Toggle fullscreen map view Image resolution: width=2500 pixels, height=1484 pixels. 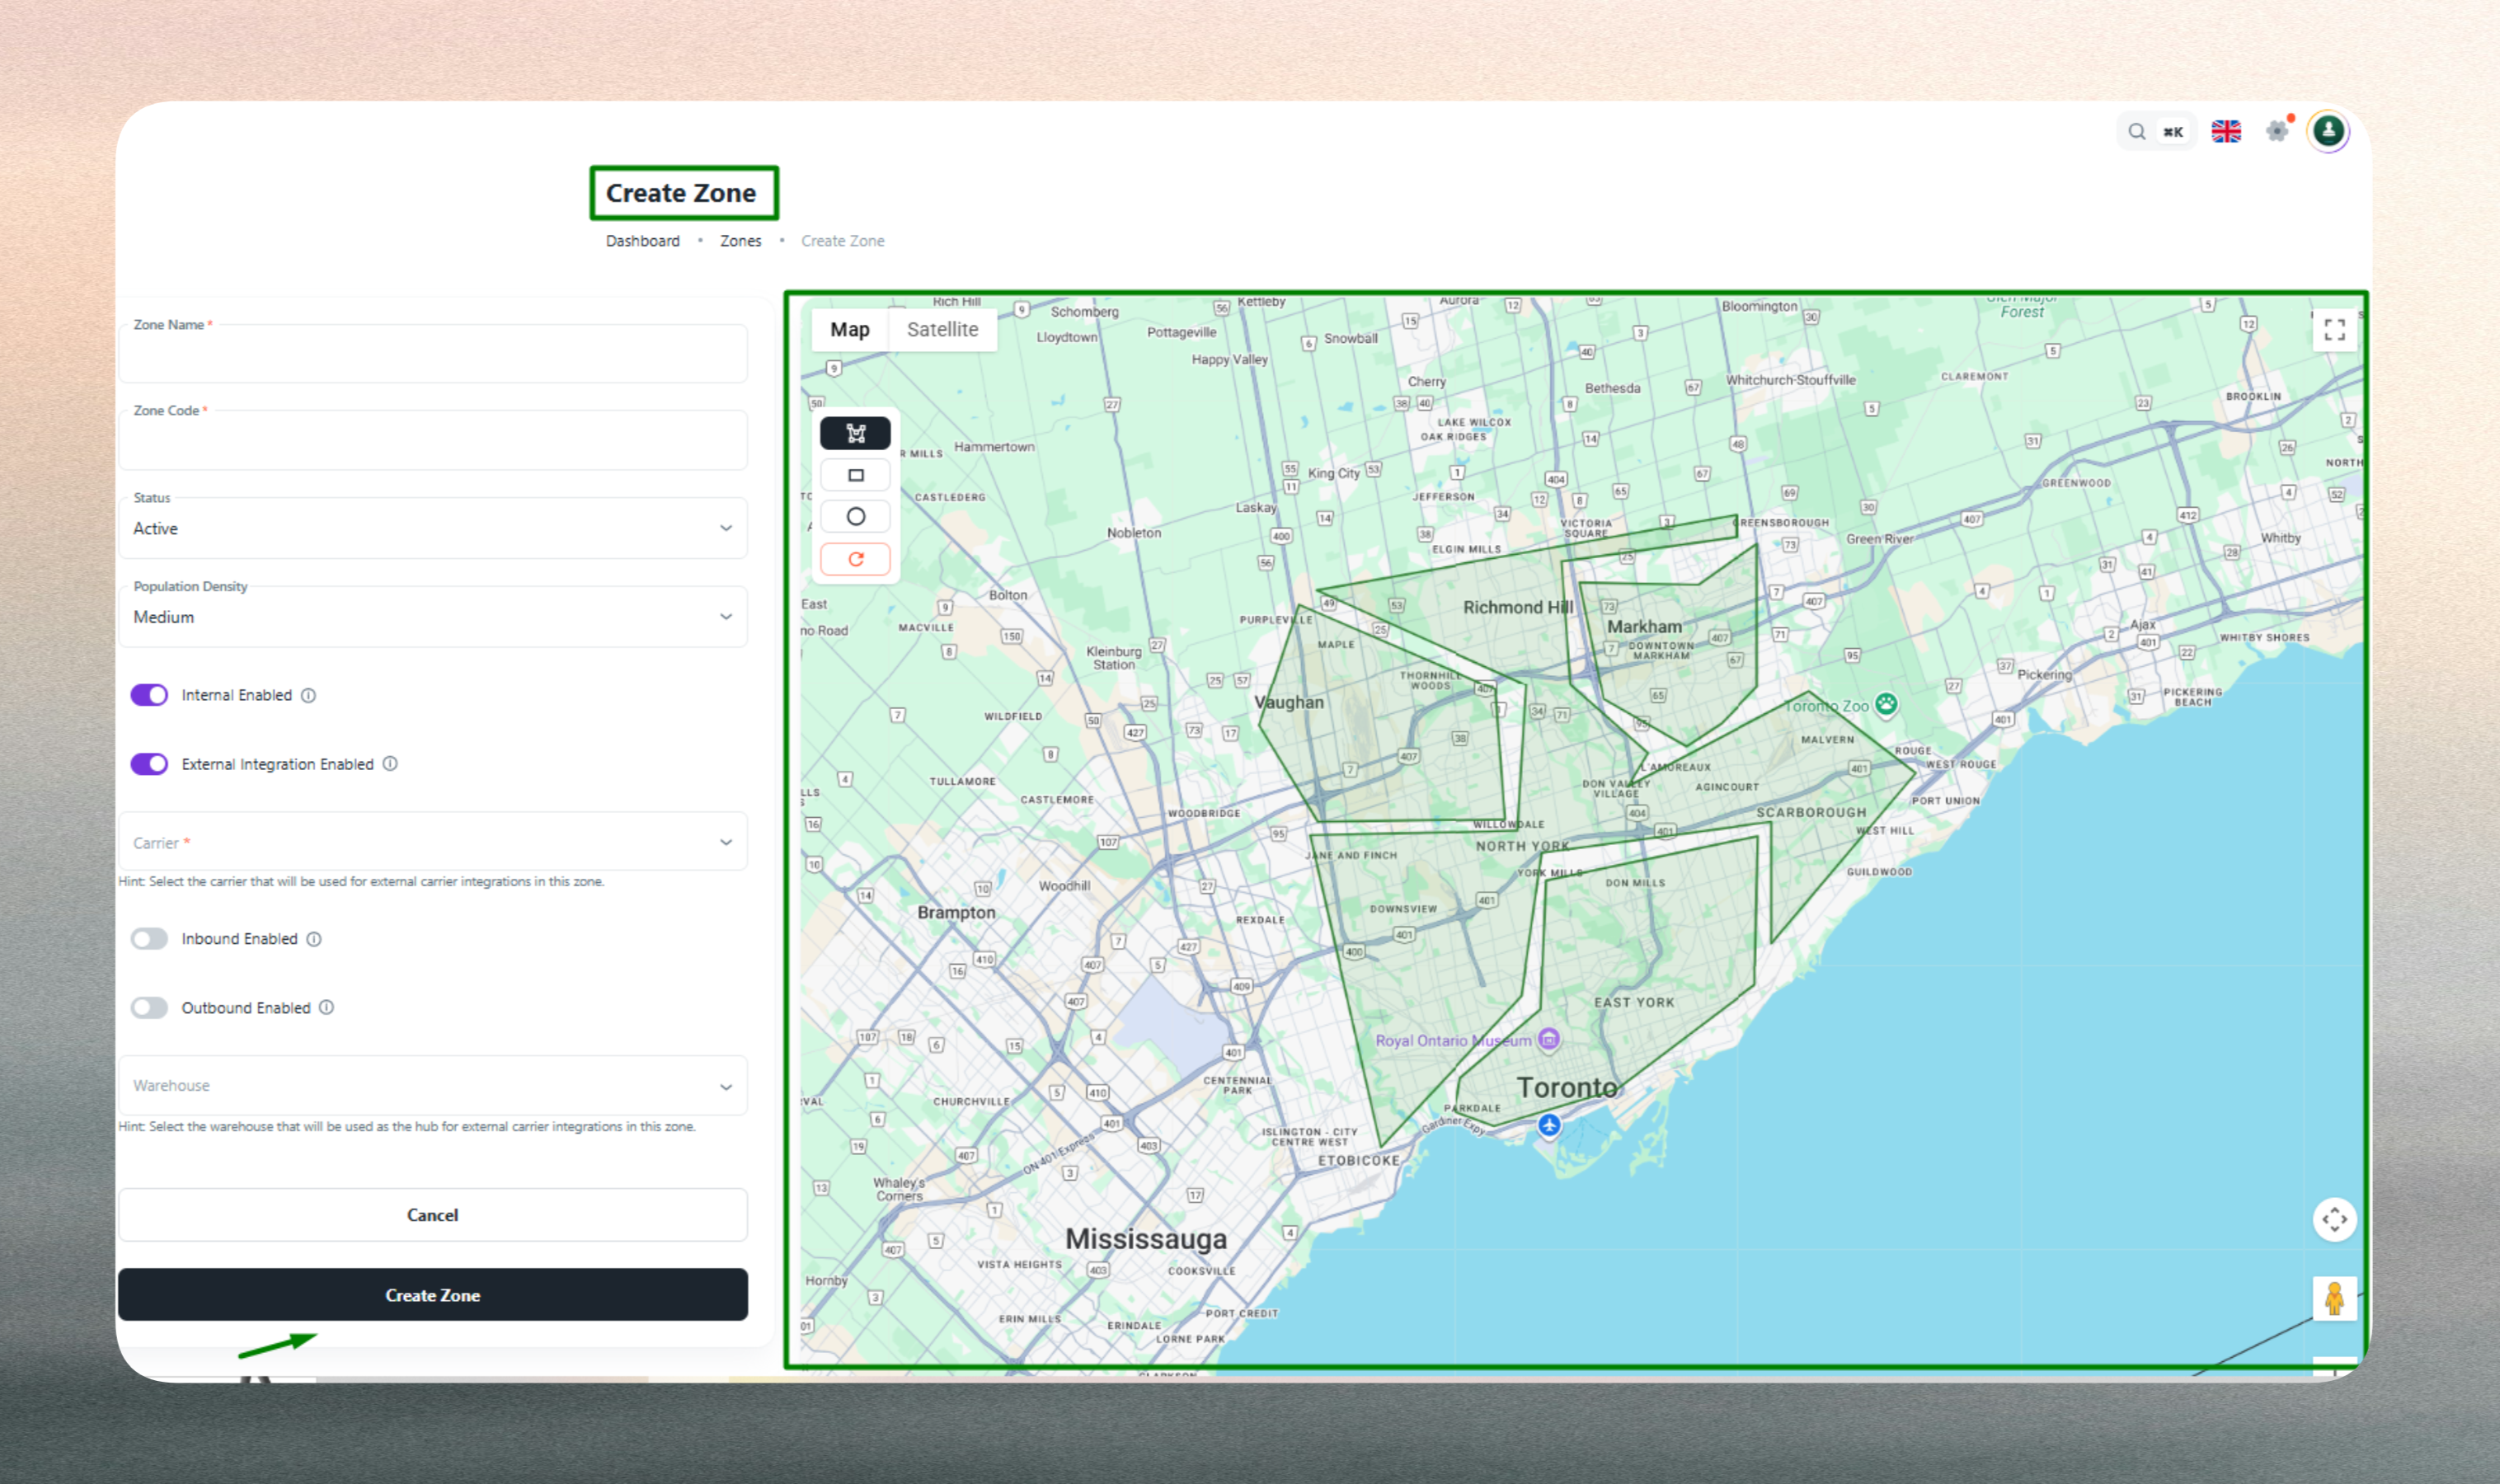click(x=2334, y=330)
